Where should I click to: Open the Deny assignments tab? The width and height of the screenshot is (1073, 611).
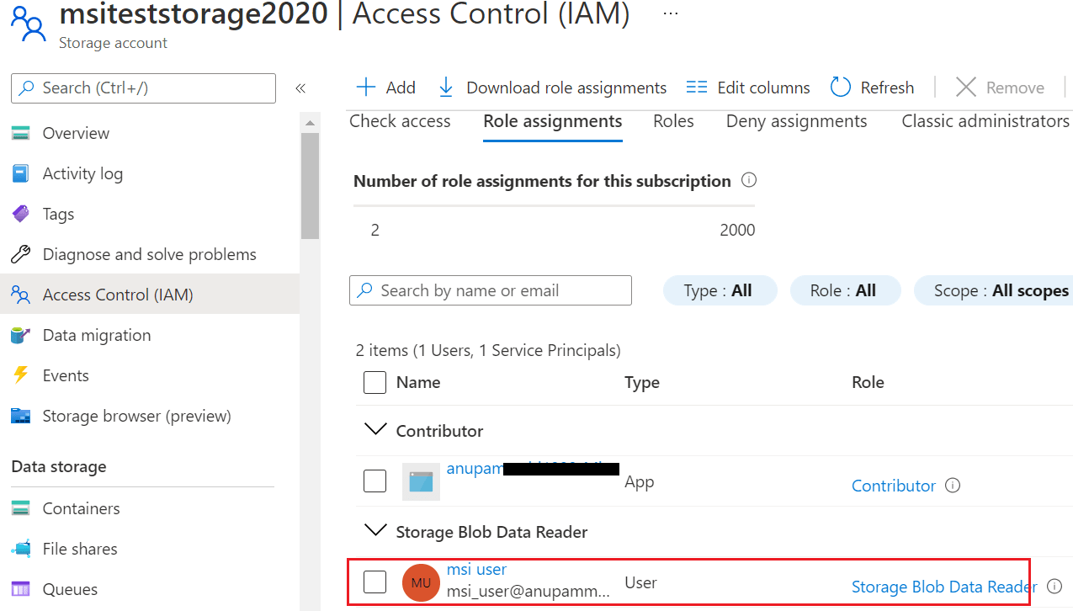pyautogui.click(x=795, y=121)
